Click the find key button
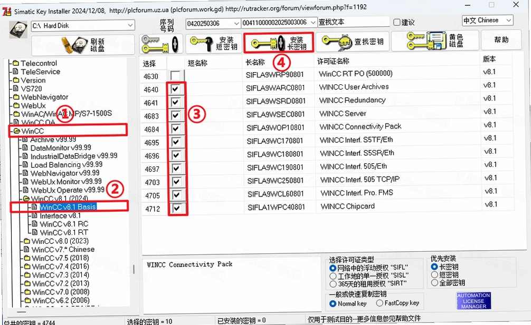The image size is (531, 325). pyautogui.click(x=352, y=42)
